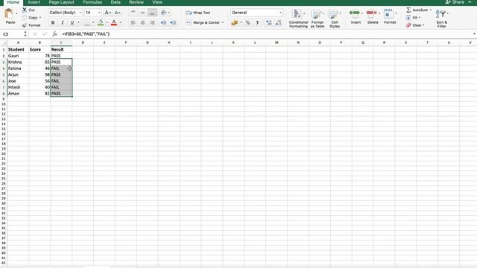Apply the red font color
This screenshot has height=268, width=477.
coord(114,22)
